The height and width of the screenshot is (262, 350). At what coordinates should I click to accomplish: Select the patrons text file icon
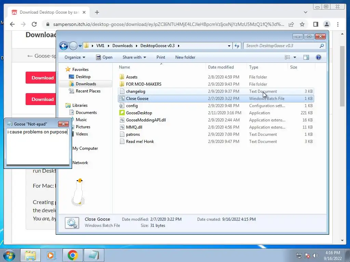tap(122, 134)
